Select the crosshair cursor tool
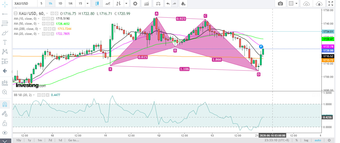The height and width of the screenshot is (143, 340). [x=5, y=4]
